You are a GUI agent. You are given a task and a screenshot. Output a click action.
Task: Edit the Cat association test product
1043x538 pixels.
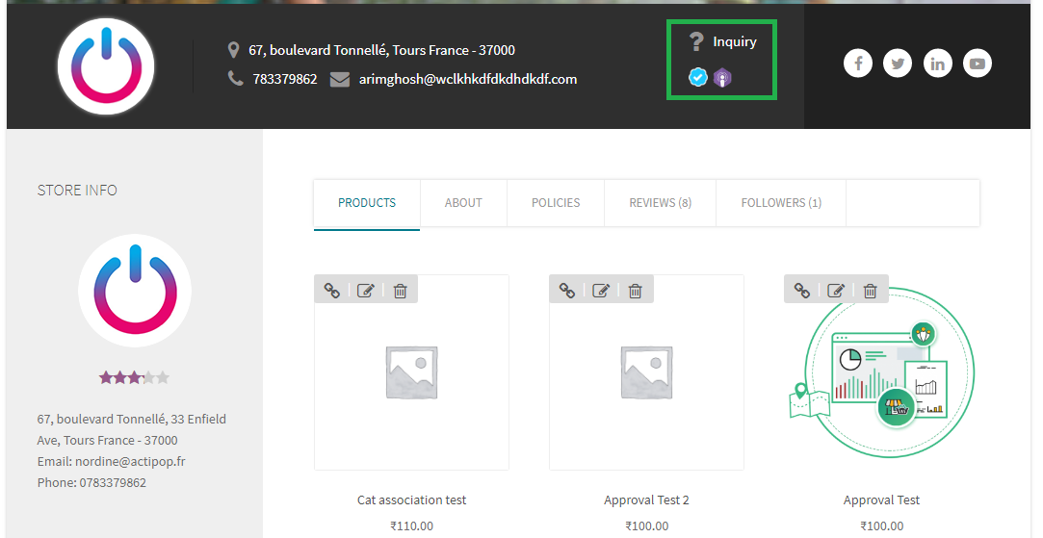(366, 291)
